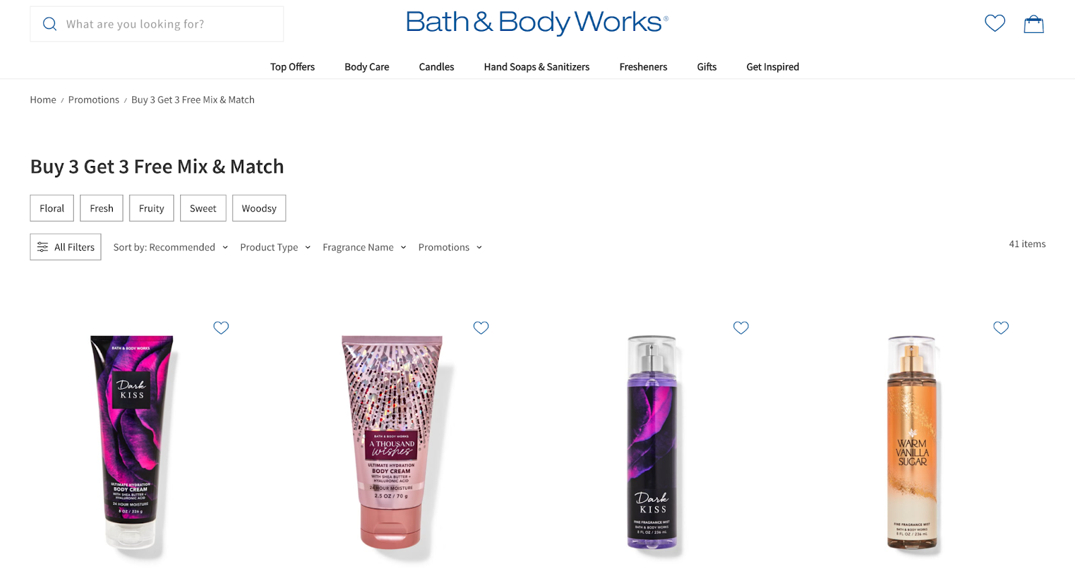
Task: Expand the Fragrance Name filter
Action: pos(364,247)
